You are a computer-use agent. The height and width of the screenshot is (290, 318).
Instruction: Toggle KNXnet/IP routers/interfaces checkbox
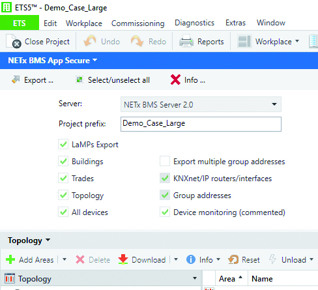165,178
